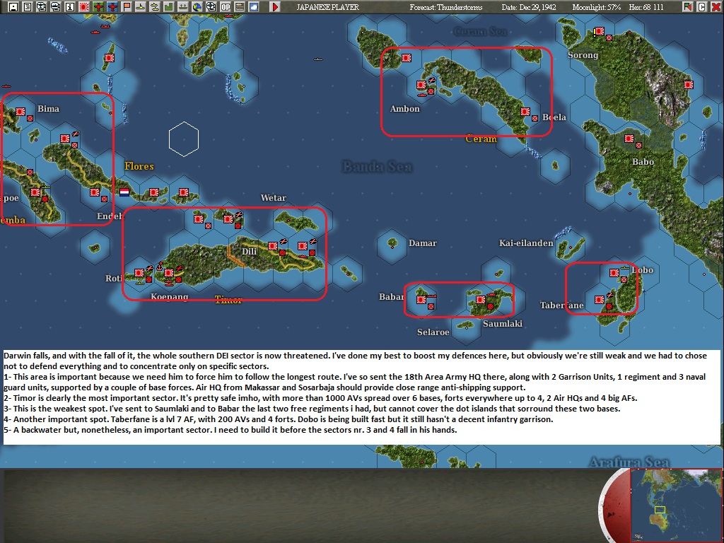Open the info 'i' toolbar button
Image resolution: width=724 pixels, height=543 pixels.
(70, 6)
